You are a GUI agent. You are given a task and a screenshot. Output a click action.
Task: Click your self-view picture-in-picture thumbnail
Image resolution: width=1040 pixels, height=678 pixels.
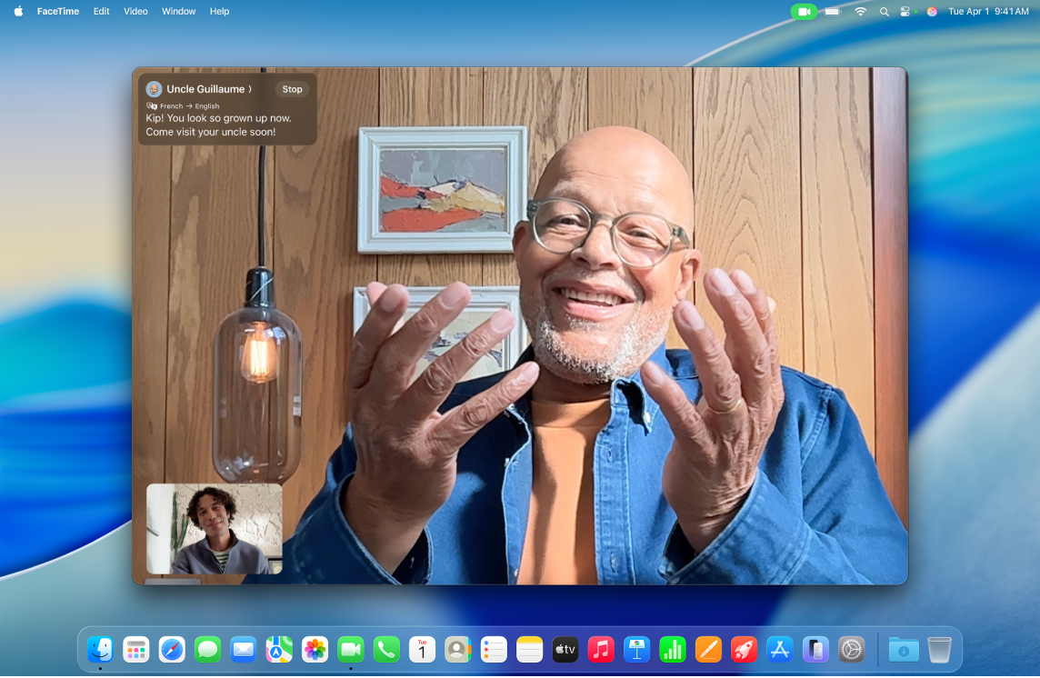coord(213,530)
